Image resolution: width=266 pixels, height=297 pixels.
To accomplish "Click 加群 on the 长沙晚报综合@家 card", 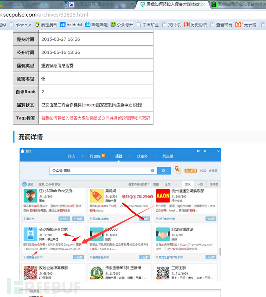I will click(78, 257).
